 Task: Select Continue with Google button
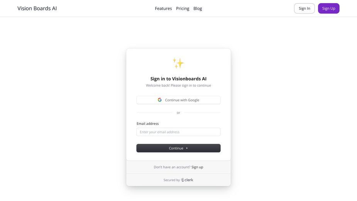coord(178,100)
